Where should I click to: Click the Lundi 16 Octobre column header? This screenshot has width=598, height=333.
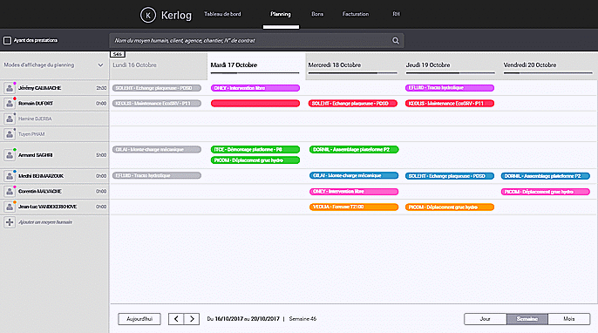[x=159, y=65]
